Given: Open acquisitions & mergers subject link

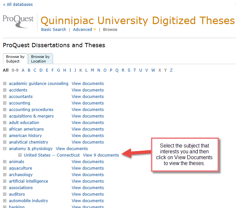Looking at the screenshot, I should (x=31, y=116).
